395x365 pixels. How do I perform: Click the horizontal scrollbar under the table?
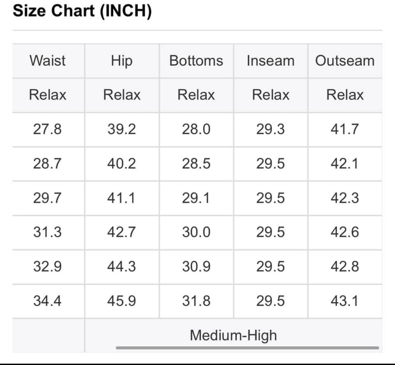(247, 348)
